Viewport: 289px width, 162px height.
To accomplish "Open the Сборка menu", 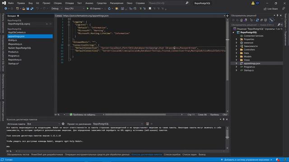I will (x=57, y=3).
